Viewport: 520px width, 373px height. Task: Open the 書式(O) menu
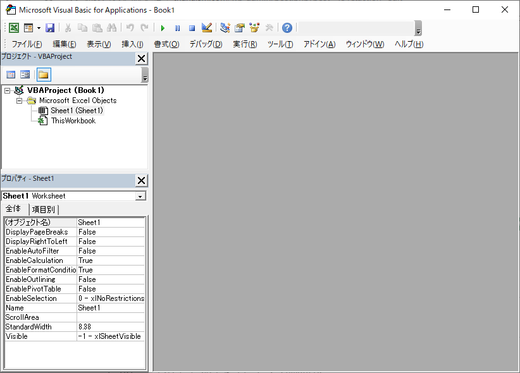point(166,44)
